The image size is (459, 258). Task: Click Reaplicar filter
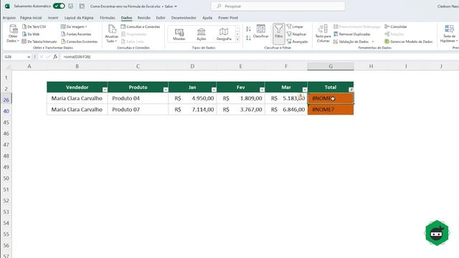click(x=296, y=34)
